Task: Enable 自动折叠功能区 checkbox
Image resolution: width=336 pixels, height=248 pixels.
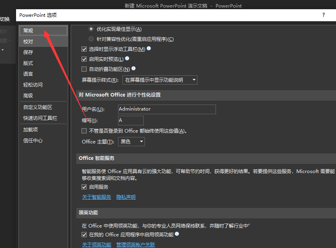Action: point(84,69)
